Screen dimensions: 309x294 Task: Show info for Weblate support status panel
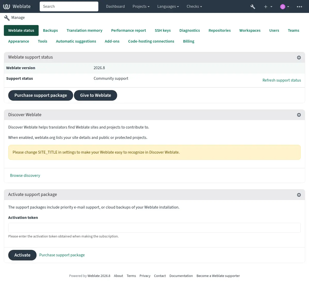point(299,58)
